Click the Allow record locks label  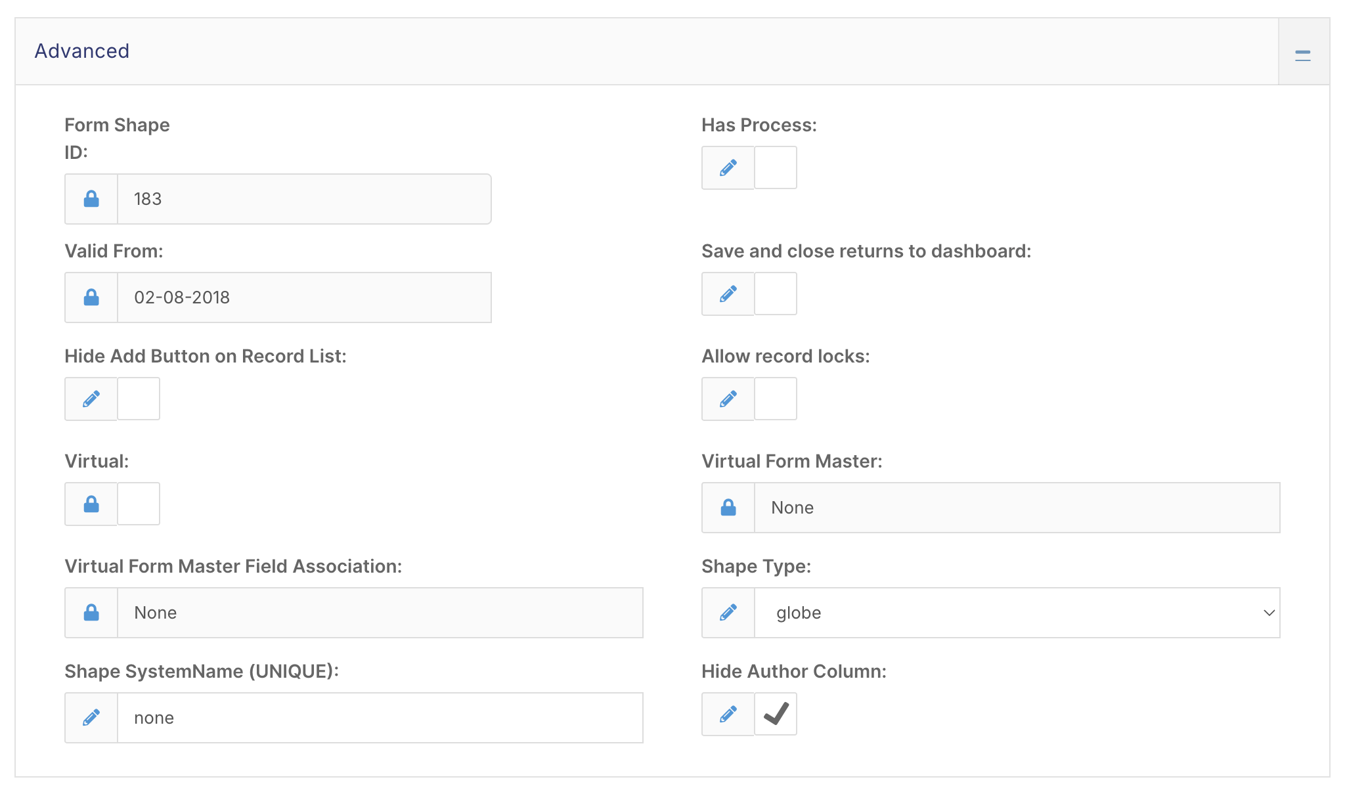pos(785,356)
